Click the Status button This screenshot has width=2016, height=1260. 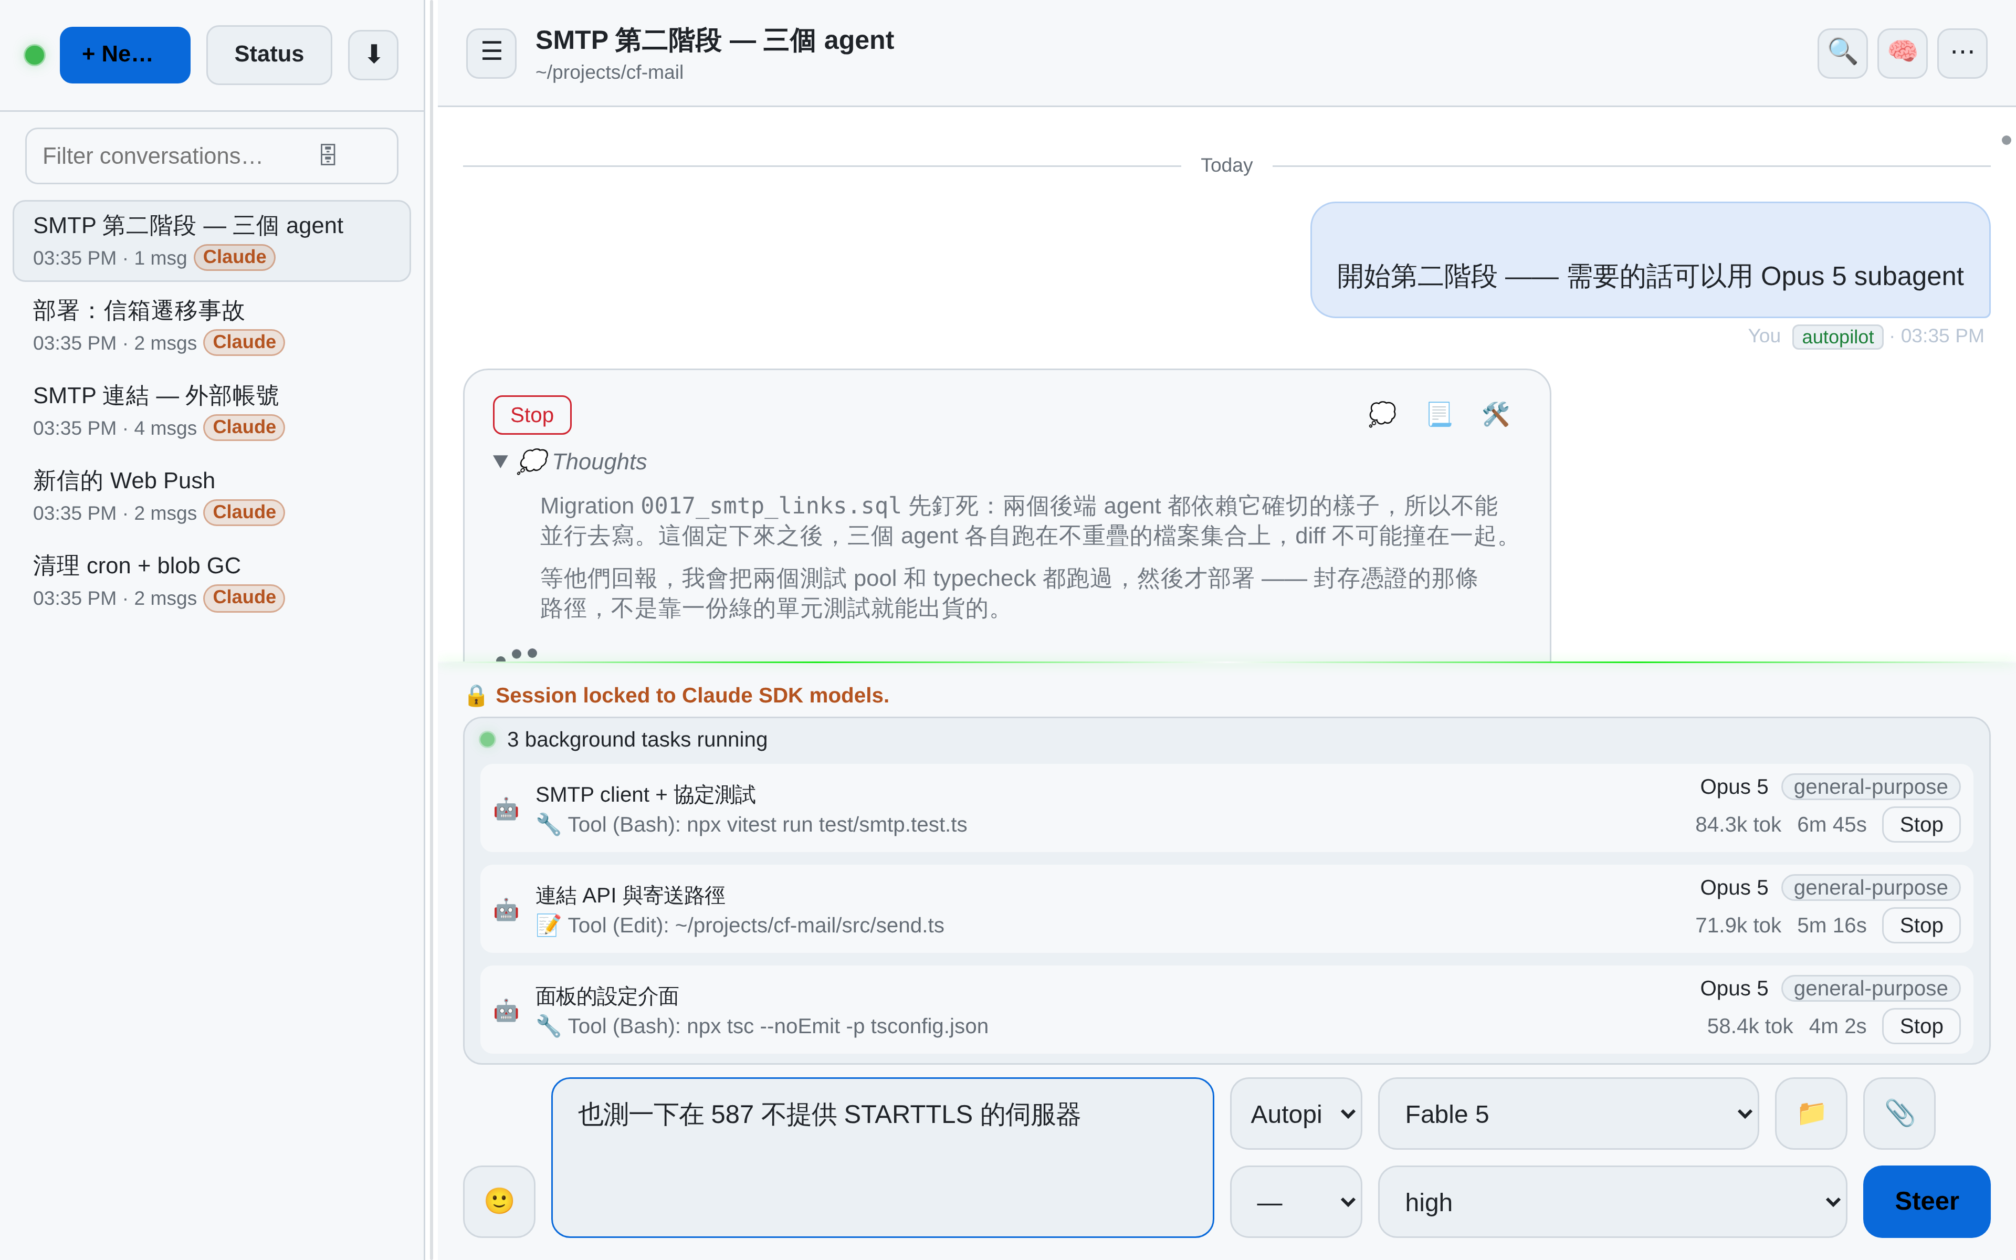click(x=269, y=55)
